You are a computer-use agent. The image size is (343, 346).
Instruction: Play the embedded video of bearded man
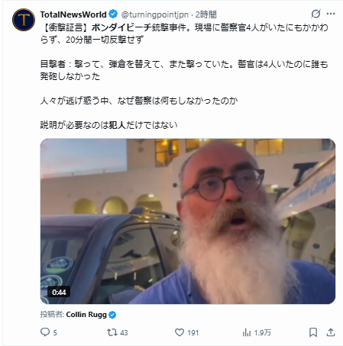coord(188,221)
